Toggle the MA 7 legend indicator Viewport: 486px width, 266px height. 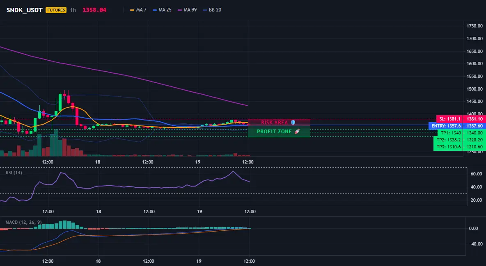pyautogui.click(x=138, y=10)
